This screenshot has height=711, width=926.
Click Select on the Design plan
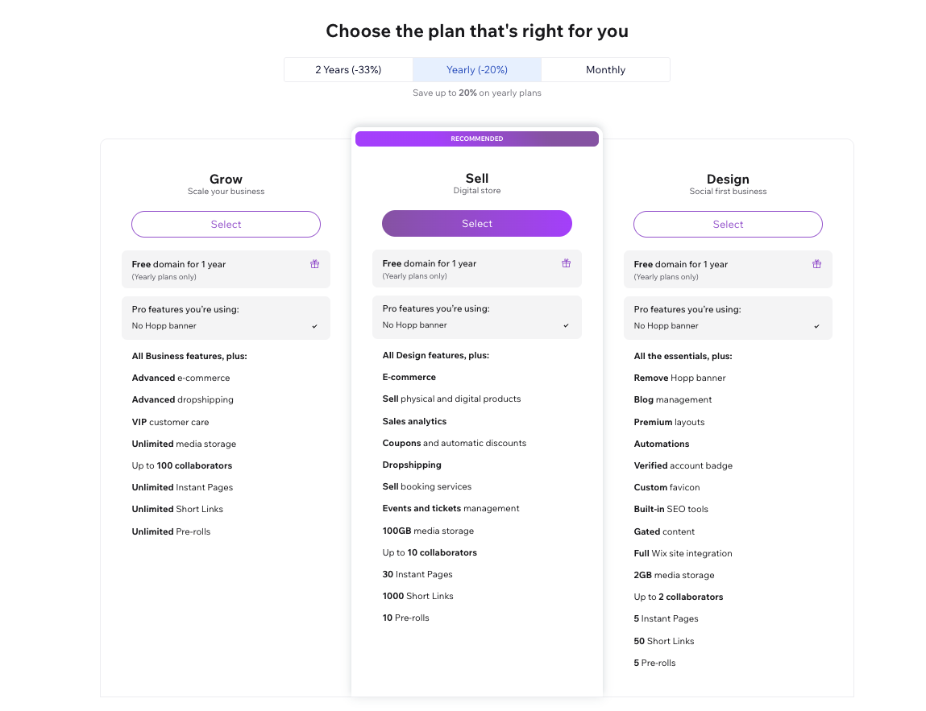coord(728,224)
